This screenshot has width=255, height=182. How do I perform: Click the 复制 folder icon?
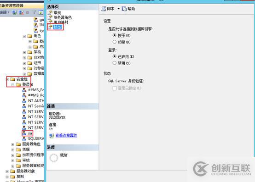pos(12,176)
